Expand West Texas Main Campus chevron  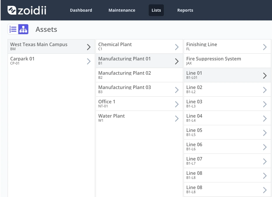click(89, 47)
